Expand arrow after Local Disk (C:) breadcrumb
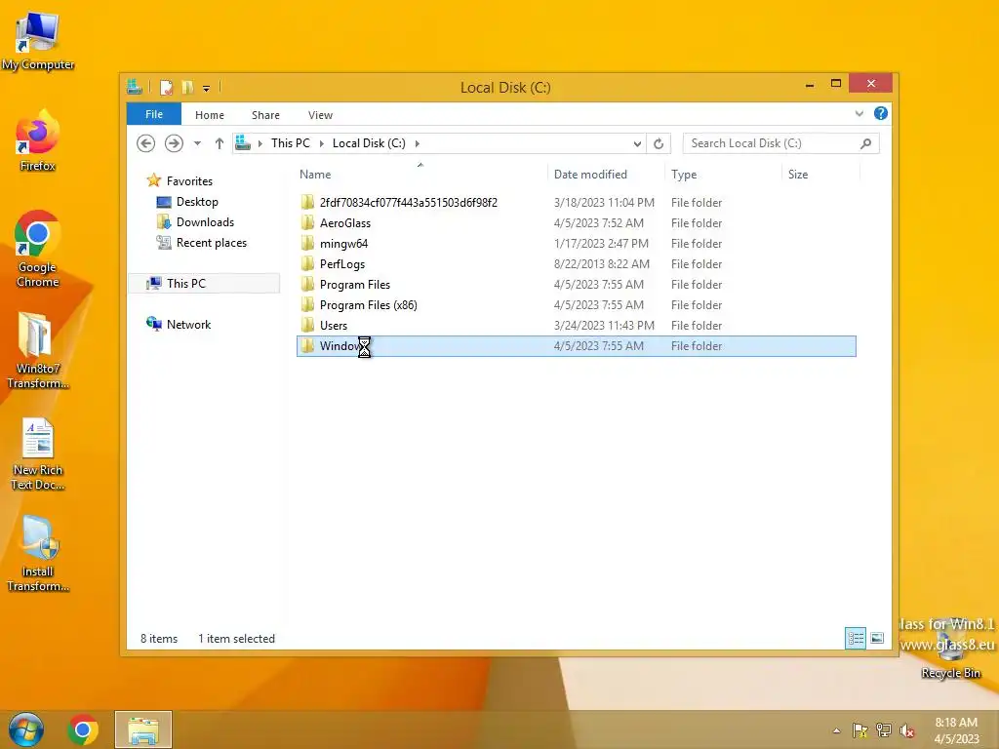Image resolution: width=999 pixels, height=749 pixels. pyautogui.click(x=418, y=143)
